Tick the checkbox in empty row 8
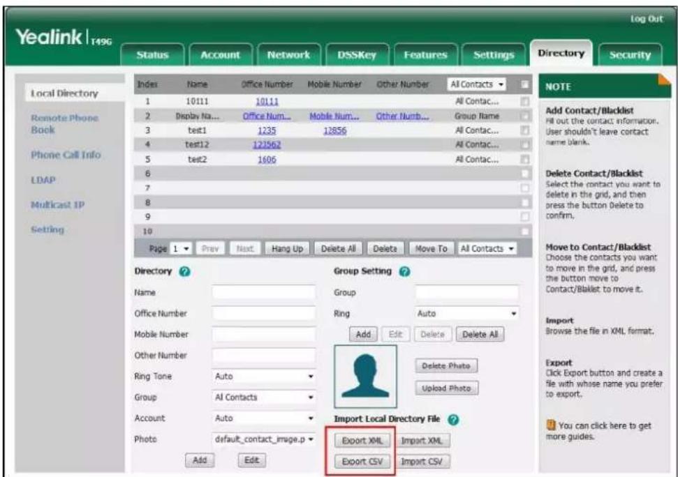The width and height of the screenshot is (678, 477). point(524,202)
